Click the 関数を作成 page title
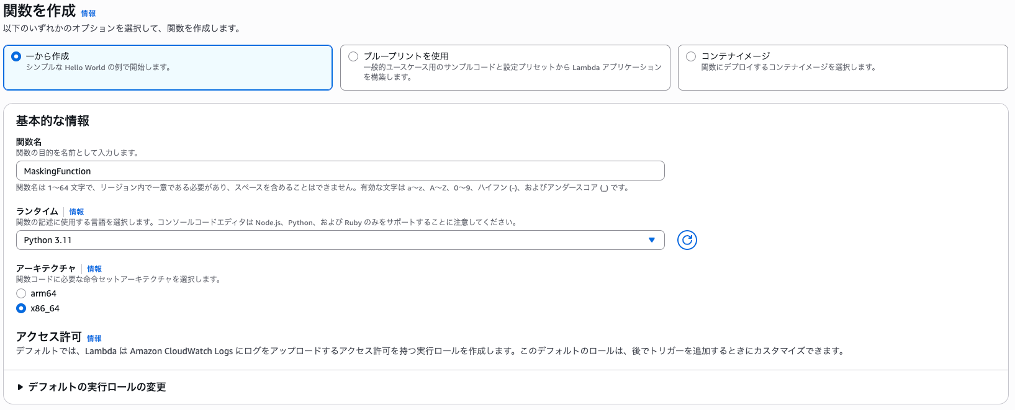Image resolution: width=1015 pixels, height=410 pixels. [40, 11]
